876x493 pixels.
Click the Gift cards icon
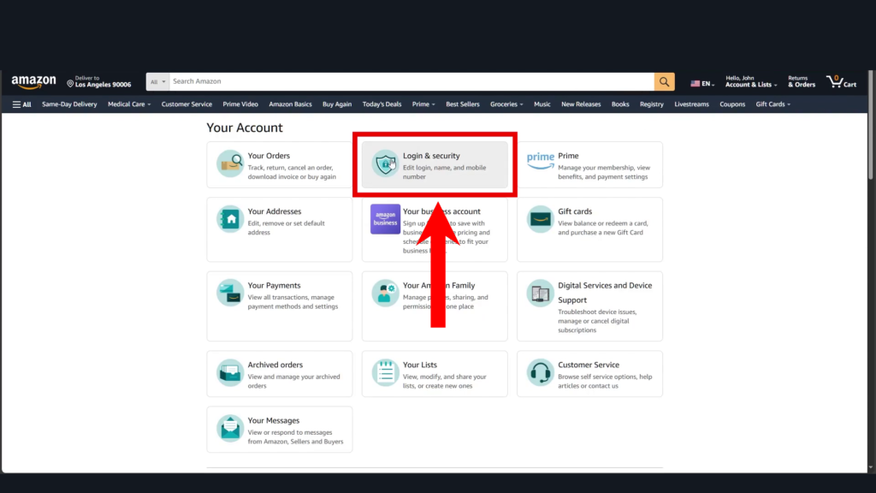click(540, 219)
